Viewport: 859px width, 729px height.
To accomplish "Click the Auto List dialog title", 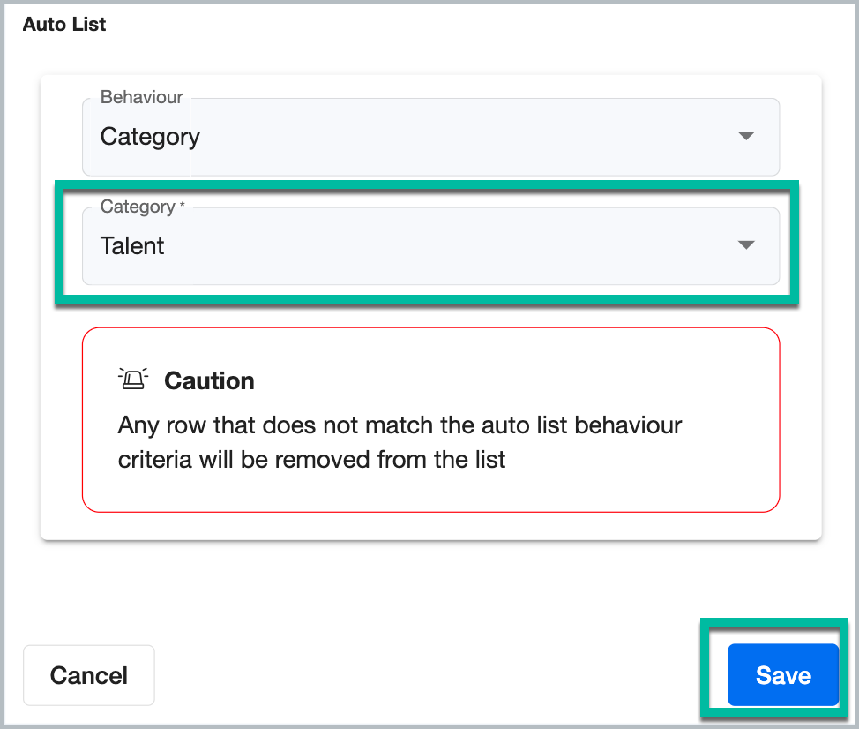I will click(64, 24).
